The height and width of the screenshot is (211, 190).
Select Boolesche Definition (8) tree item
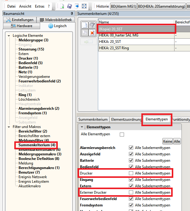(x=39, y=159)
